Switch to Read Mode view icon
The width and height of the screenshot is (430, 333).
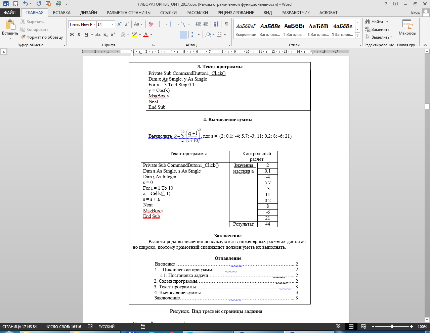tap(338, 327)
